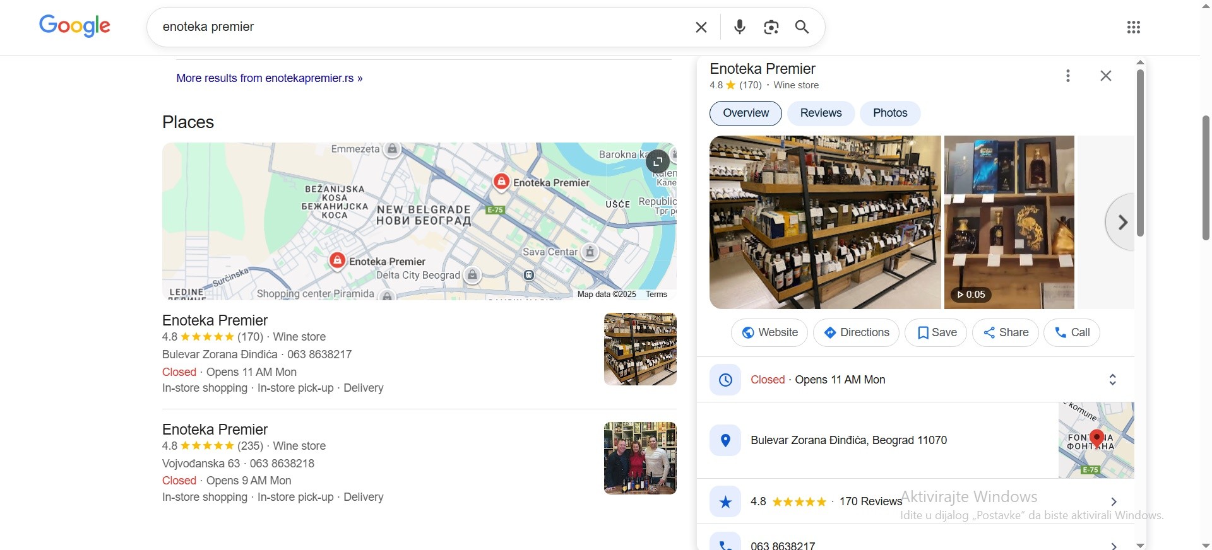
Task: Open the Vojvođanska 63 place listing title
Action: (x=215, y=430)
